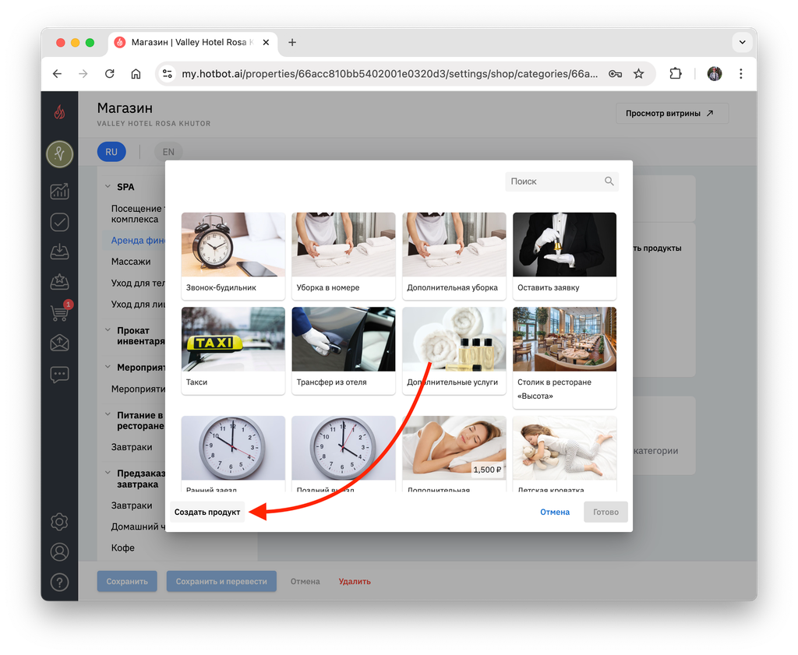This screenshot has width=798, height=655.
Task: Click the search magnifier icon in dialog
Action: click(609, 181)
